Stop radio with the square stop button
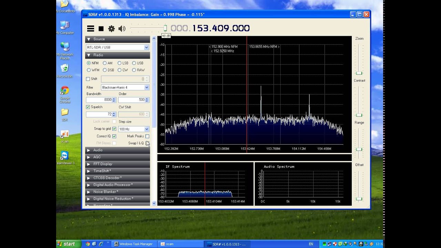The image size is (441, 248). pos(101,29)
